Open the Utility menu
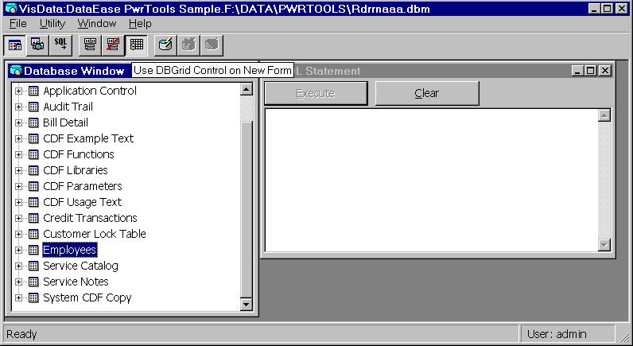 pos(52,24)
